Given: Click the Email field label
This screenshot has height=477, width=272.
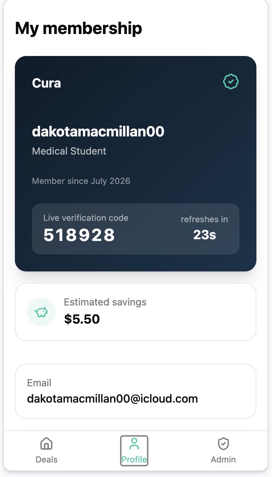Looking at the screenshot, I should coord(39,383).
